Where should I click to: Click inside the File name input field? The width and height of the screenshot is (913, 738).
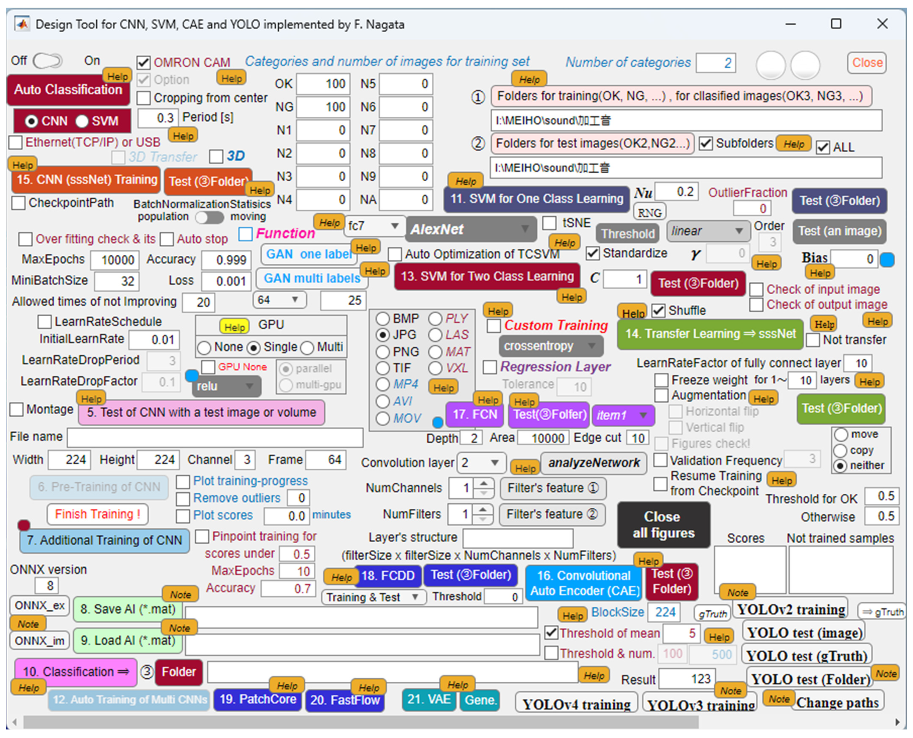tap(212, 438)
